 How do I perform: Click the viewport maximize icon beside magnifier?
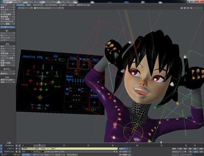pos(194,8)
